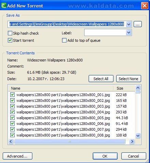Open the browse folder '...' button
150x163 pixels.
click(x=138, y=24)
